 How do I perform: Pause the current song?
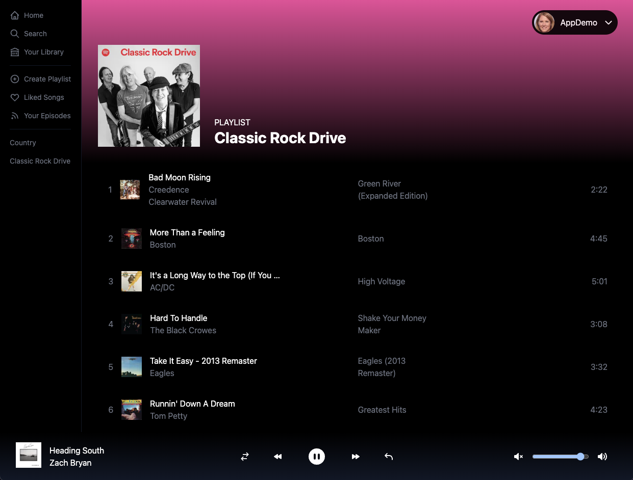coord(317,457)
